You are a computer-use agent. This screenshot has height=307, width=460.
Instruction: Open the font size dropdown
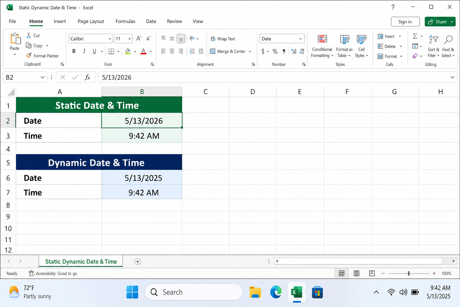click(x=129, y=39)
